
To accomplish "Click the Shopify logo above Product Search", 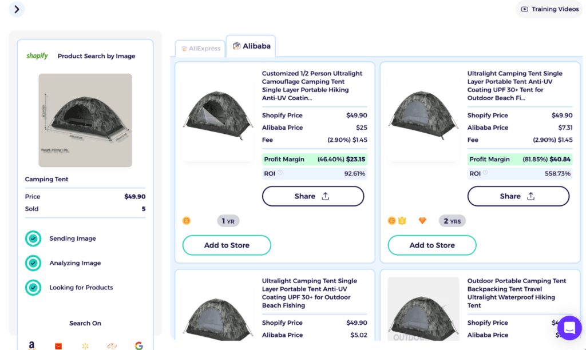I will 37,55.
